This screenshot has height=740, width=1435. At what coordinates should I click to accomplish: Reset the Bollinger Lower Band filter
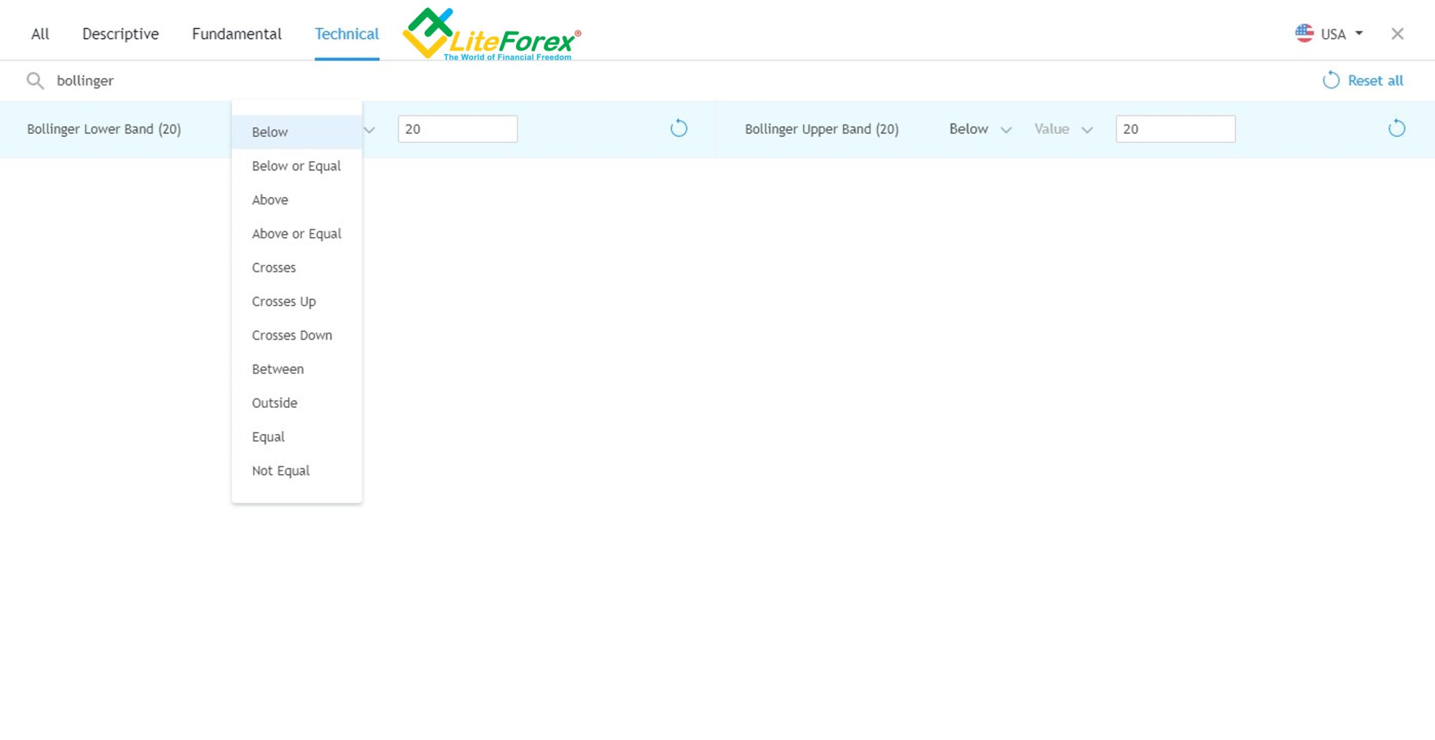pyautogui.click(x=679, y=128)
